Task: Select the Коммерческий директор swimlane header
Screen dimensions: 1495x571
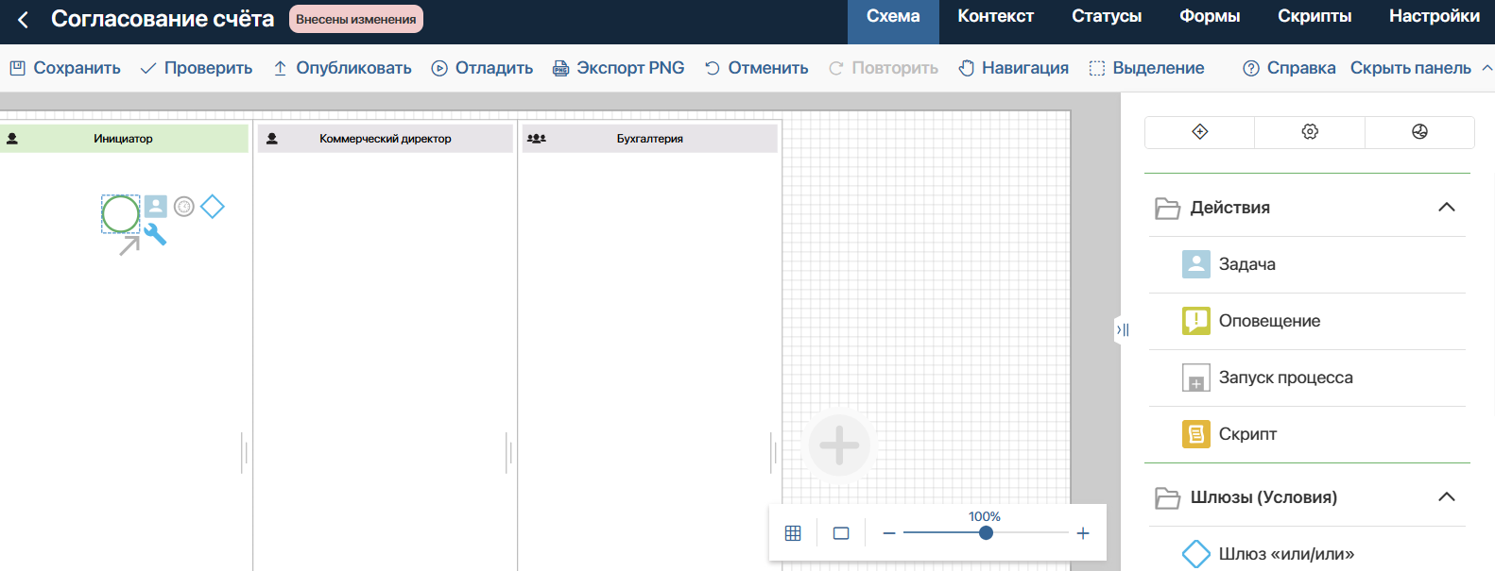Action: point(386,139)
